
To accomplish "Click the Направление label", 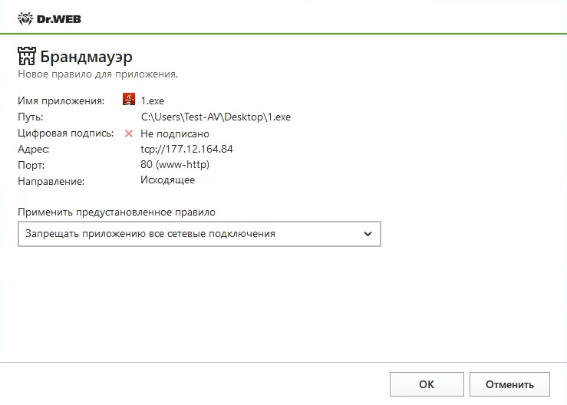I will point(51,181).
